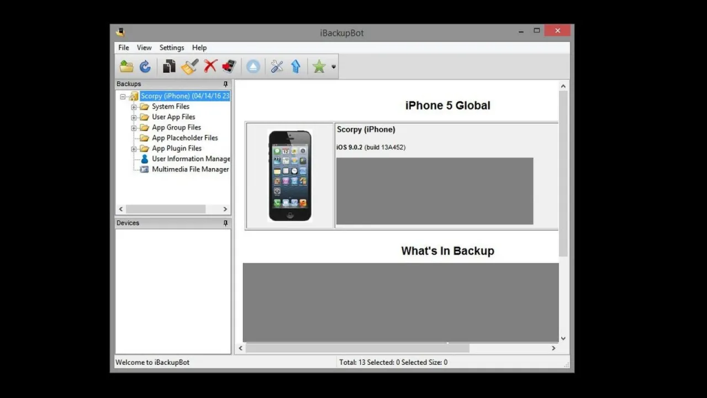Expand the User App Files tree node
This screenshot has width=707, height=398.
click(x=134, y=117)
